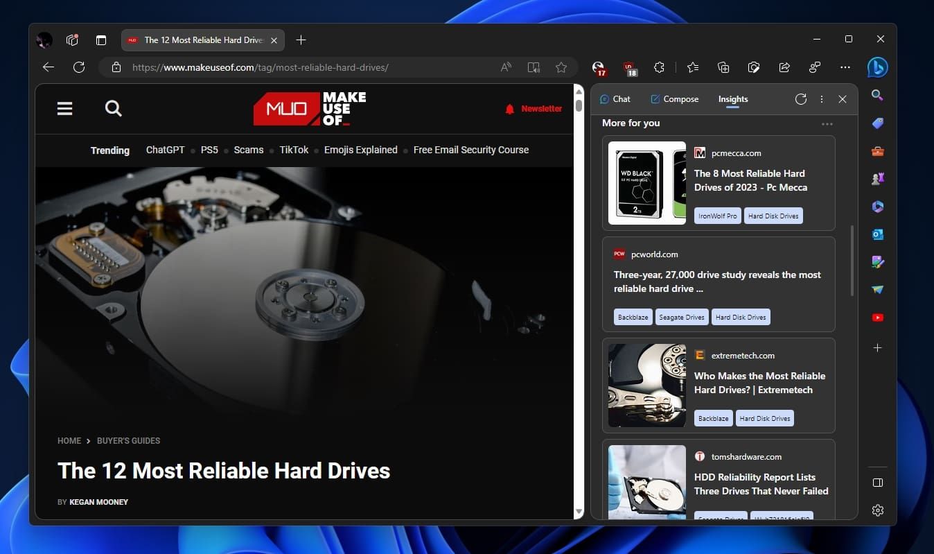Open the MakeUseOf site search magnifier
Screen dimensions: 934x554
[113, 108]
